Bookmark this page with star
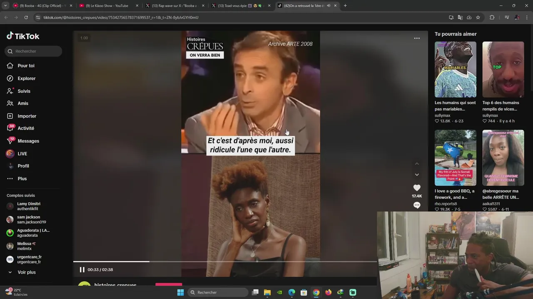Viewport: 533px width, 299px height. (x=478, y=17)
